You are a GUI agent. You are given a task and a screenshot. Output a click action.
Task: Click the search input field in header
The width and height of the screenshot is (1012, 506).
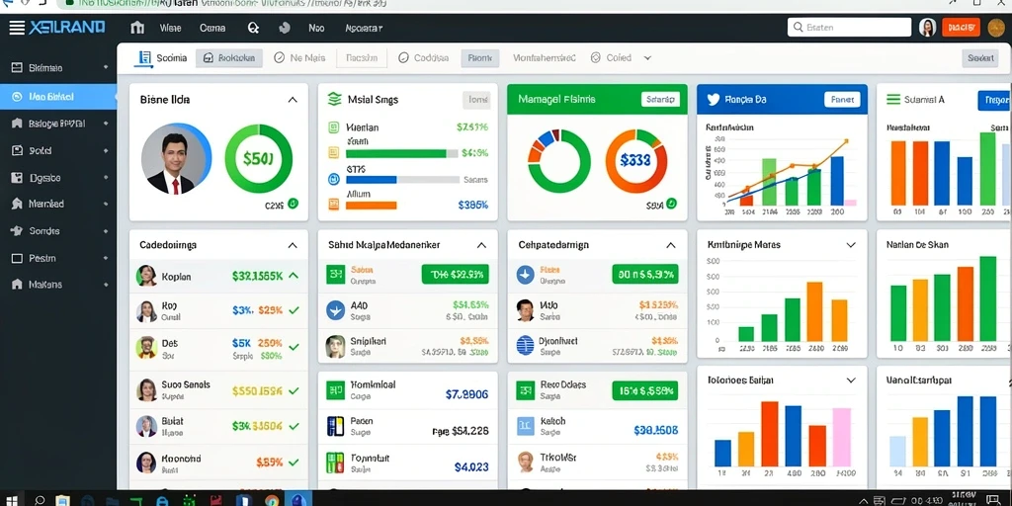click(x=849, y=27)
